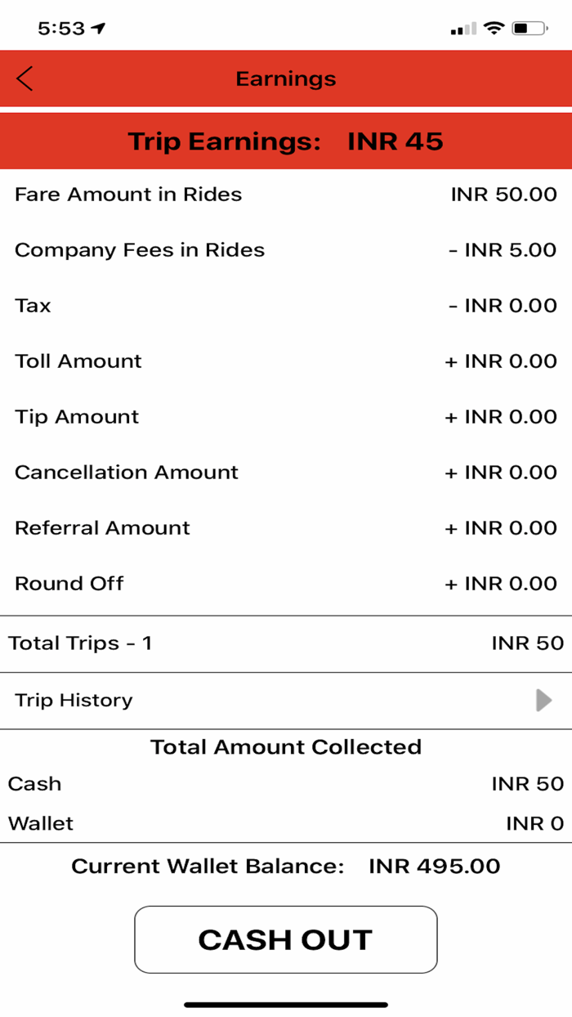Tap the Toll Amount row
The width and height of the screenshot is (572, 1017).
(286, 361)
